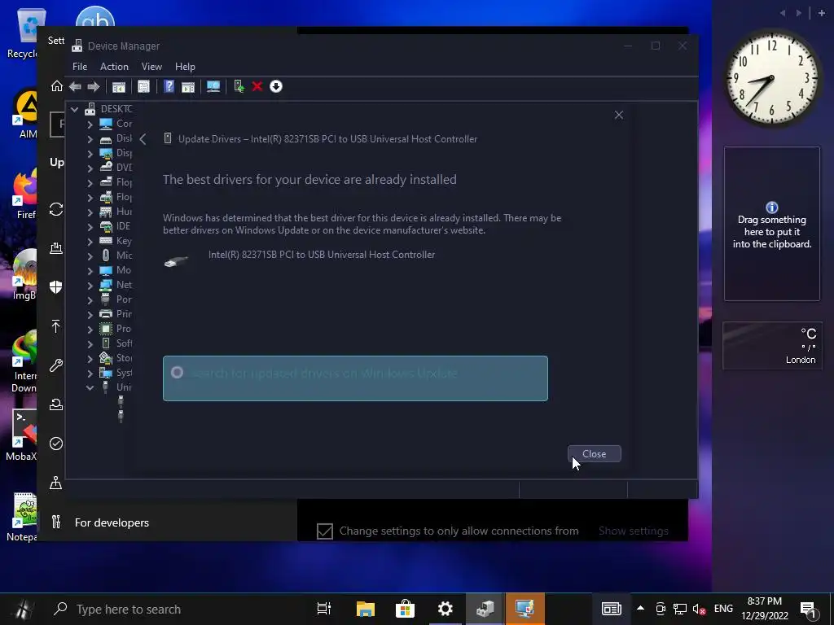The image size is (834, 625).
Task: Click Device Manager taskbar icon
Action: [485, 609]
